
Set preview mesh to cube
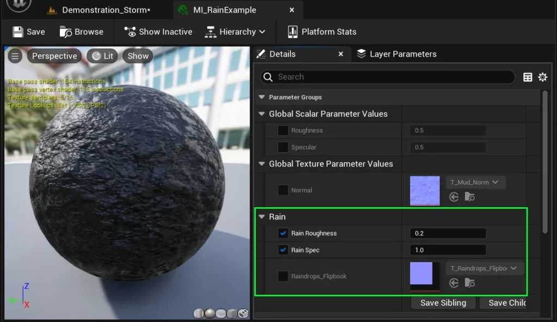[x=232, y=313]
